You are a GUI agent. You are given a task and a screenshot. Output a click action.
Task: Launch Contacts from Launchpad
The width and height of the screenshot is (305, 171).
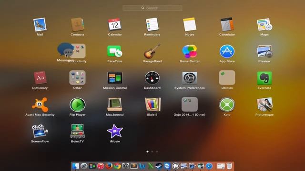click(77, 25)
